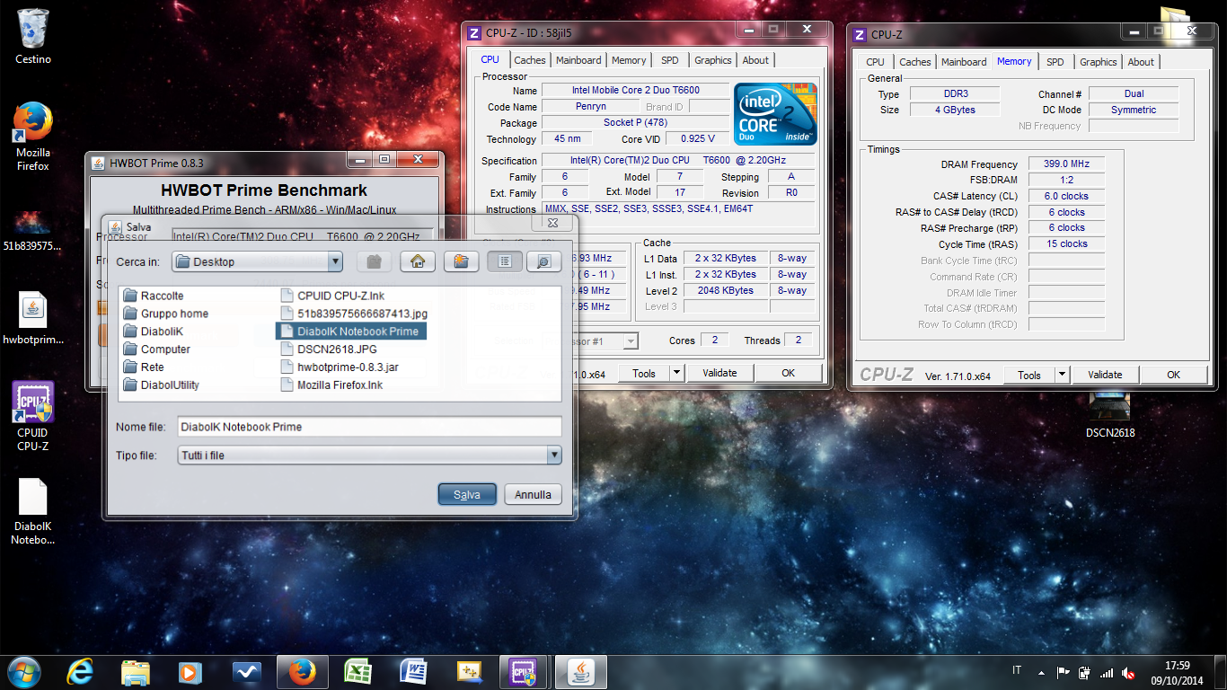Screen dimensions: 1227x690
Task: Open the Windows Start button
Action: [24, 671]
